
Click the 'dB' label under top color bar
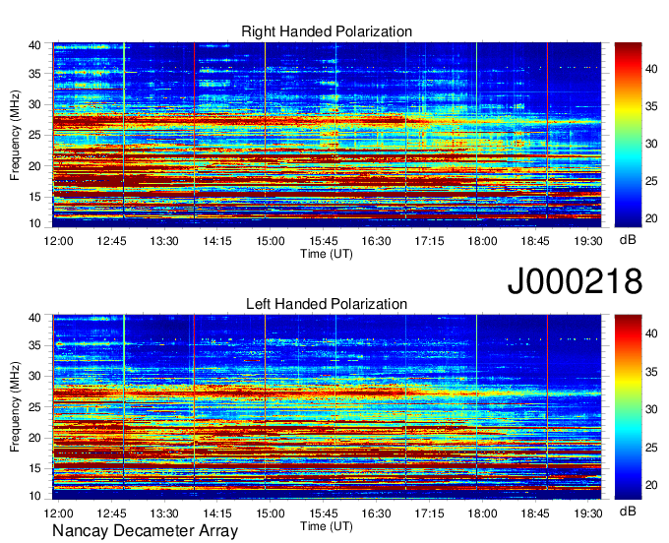click(x=628, y=240)
